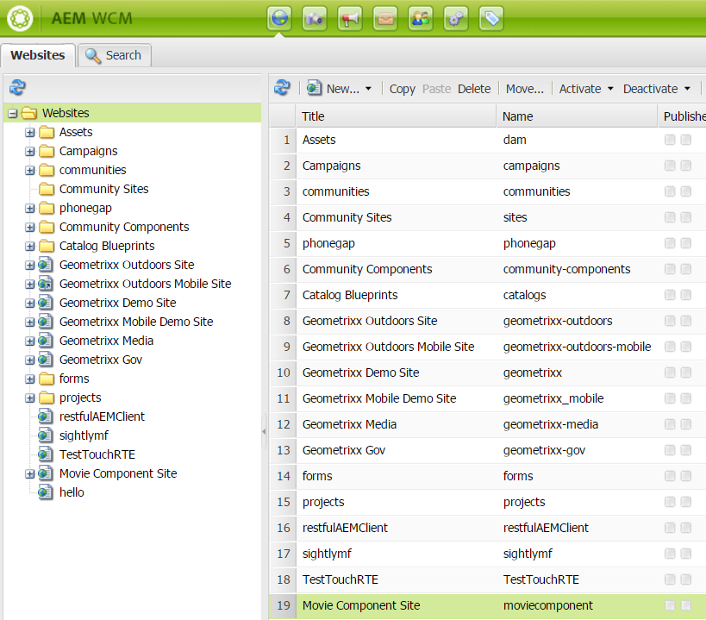
Task: Click the New... button label
Action: coord(342,89)
